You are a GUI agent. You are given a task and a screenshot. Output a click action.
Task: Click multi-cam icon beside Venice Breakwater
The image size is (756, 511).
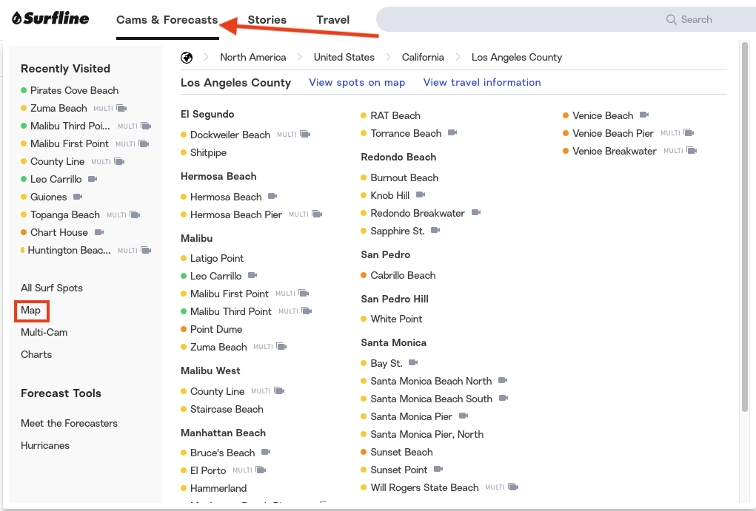pyautogui.click(x=692, y=151)
